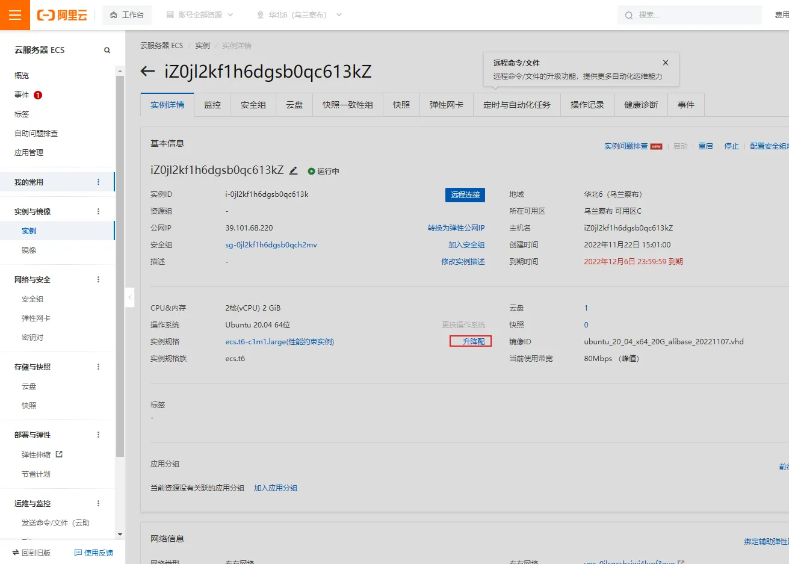Switch to the 操作记录 tab
This screenshot has width=789, height=564.
click(587, 105)
